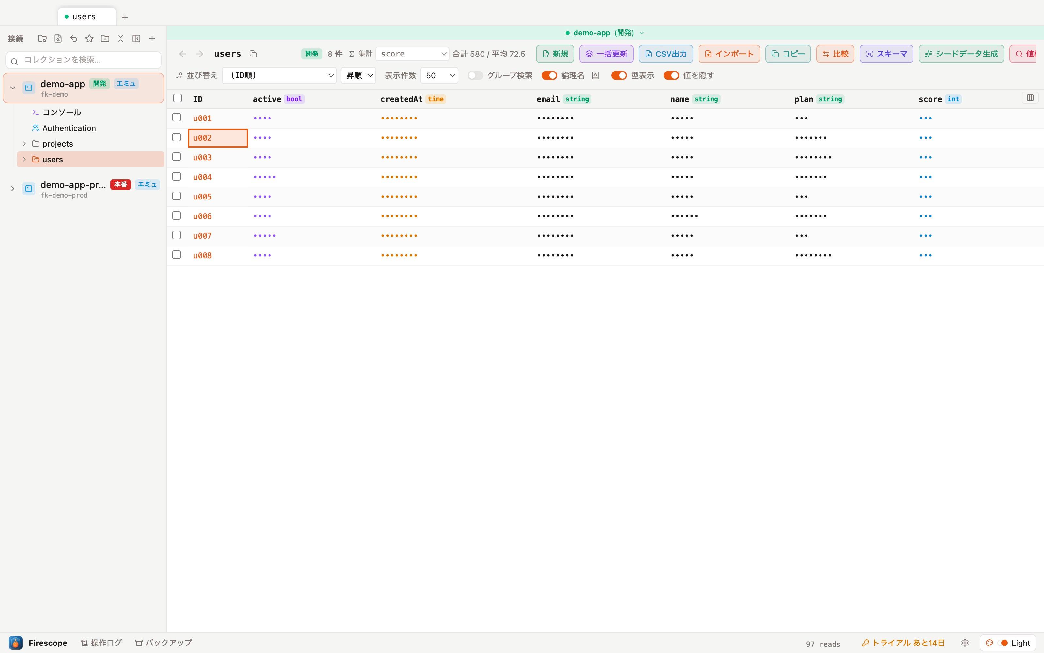The height and width of the screenshot is (653, 1044).
Task: Click the 一括更新 button
Action: click(x=606, y=54)
